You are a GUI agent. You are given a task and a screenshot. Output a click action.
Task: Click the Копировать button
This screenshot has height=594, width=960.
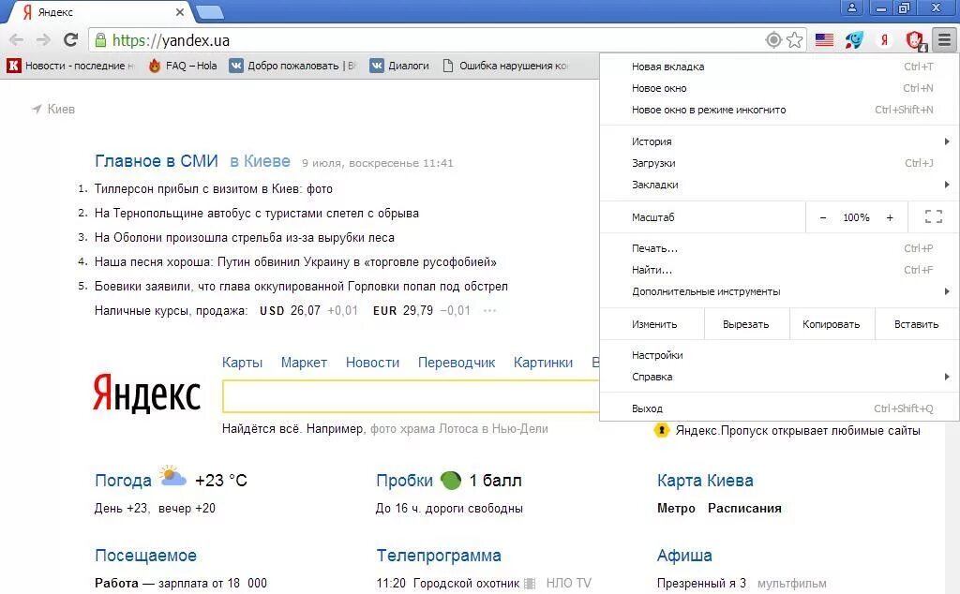point(831,324)
